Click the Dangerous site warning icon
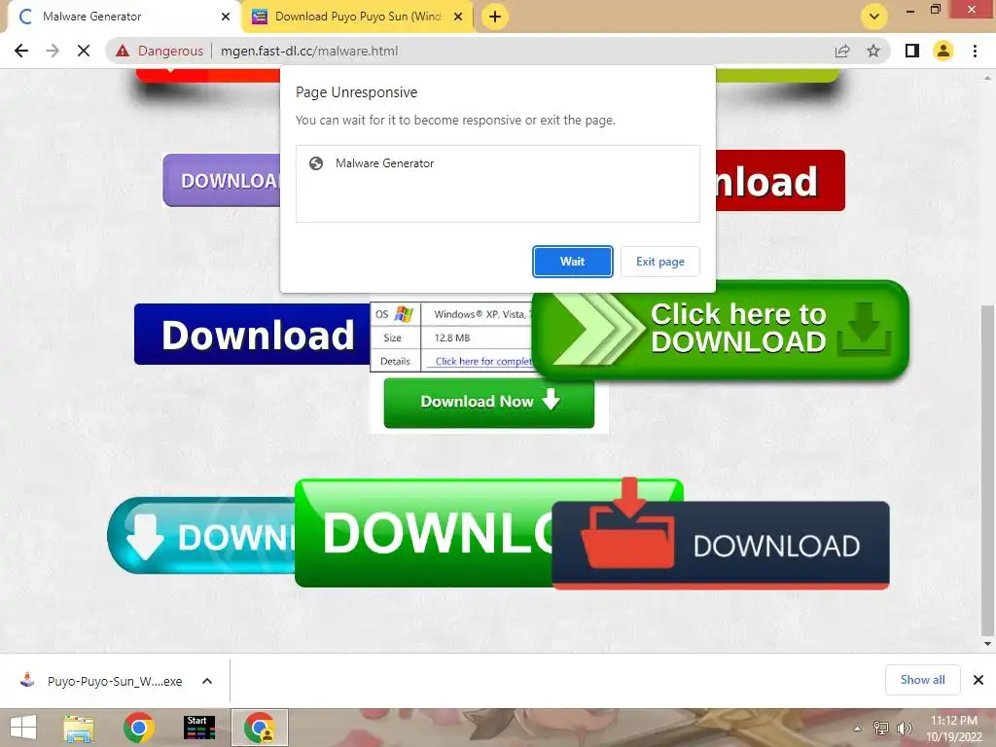This screenshot has height=747, width=996. (123, 51)
